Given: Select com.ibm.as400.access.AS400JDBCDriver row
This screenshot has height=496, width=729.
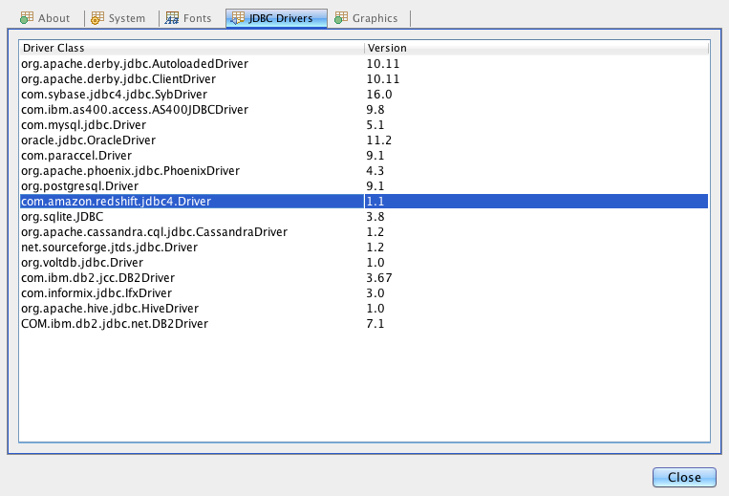Looking at the screenshot, I should [x=364, y=110].
